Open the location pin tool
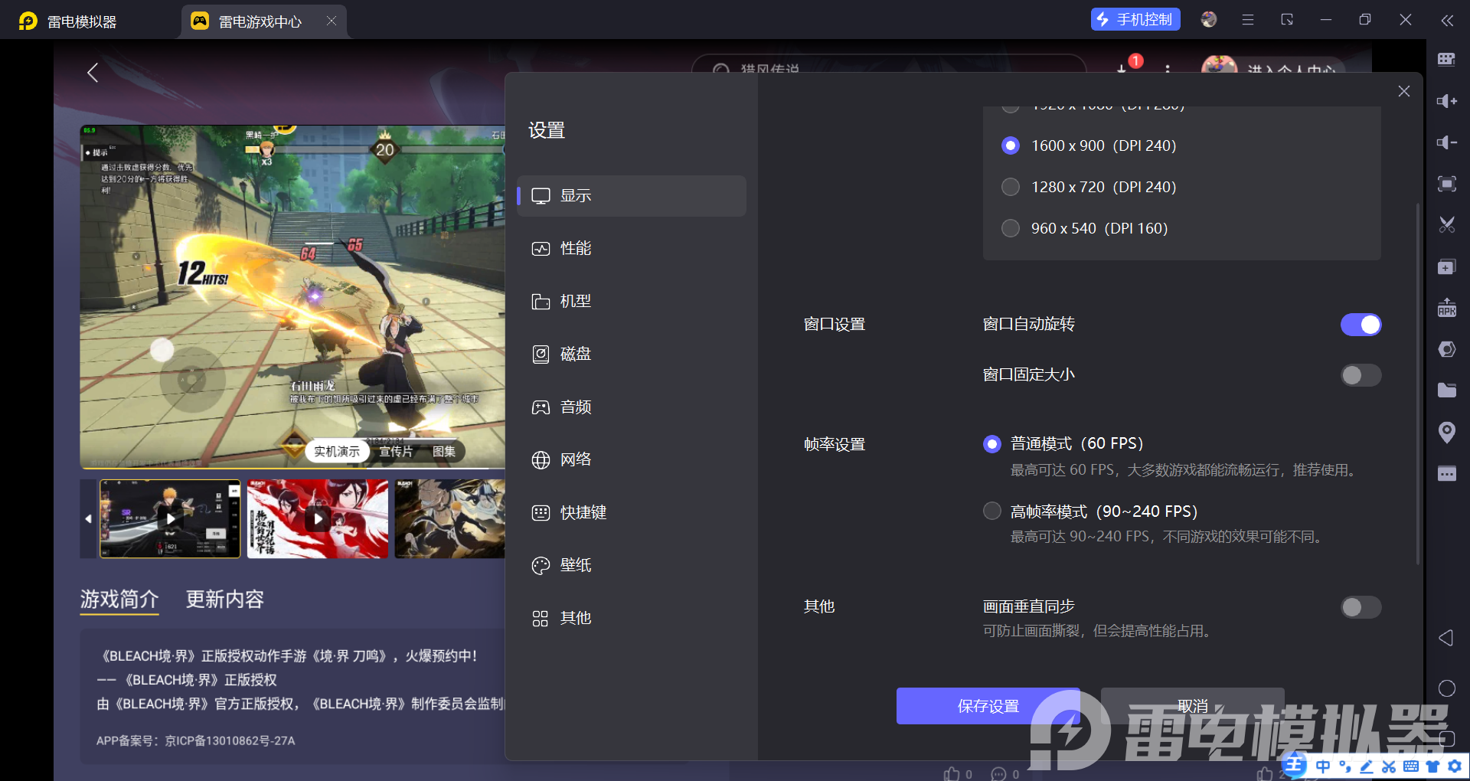Screen dimensions: 1470x781 tap(1446, 432)
